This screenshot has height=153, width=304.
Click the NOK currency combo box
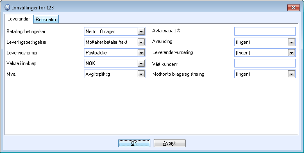(x=115, y=63)
